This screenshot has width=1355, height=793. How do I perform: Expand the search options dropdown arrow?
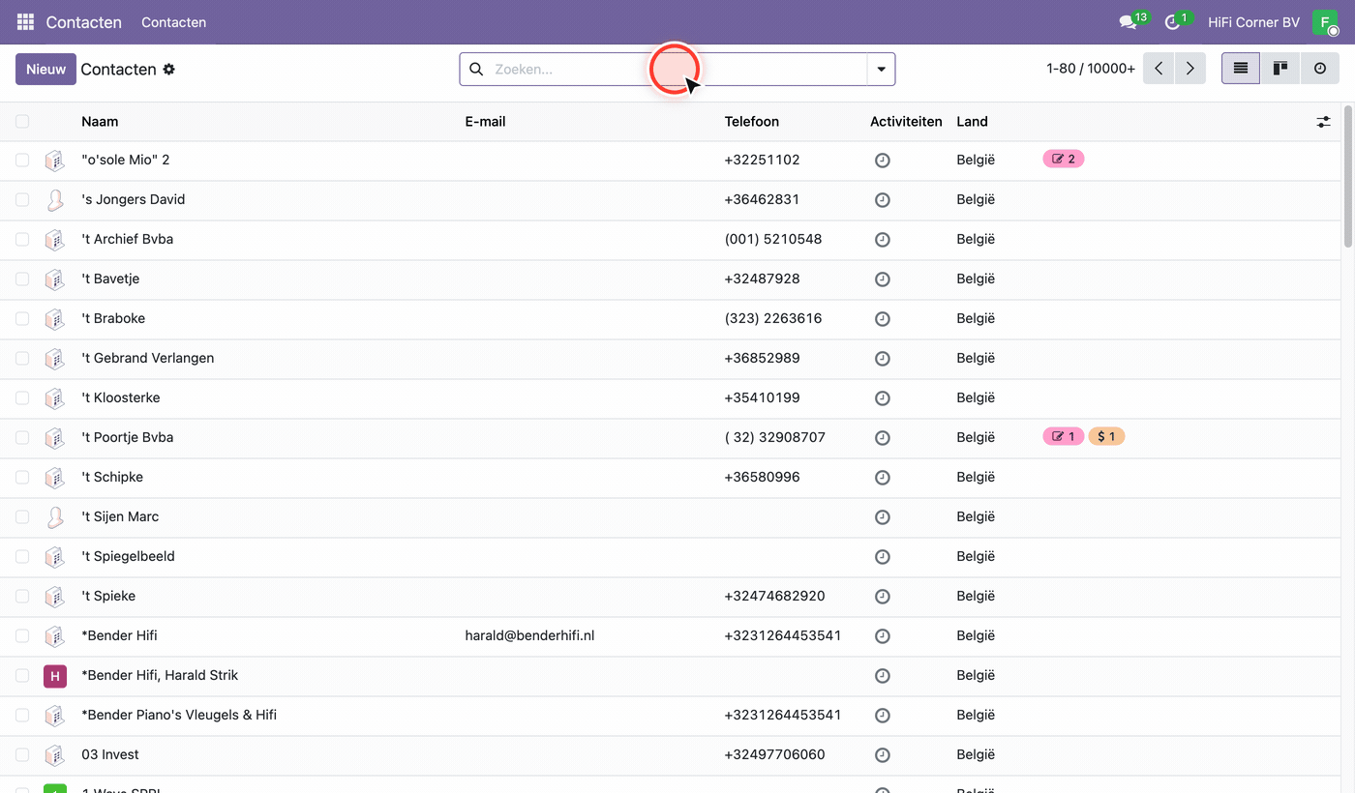coord(881,70)
